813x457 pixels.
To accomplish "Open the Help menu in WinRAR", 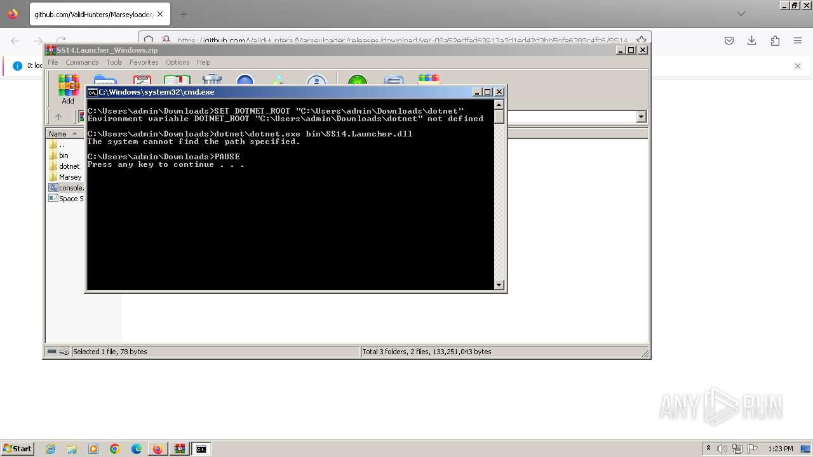I will click(203, 62).
